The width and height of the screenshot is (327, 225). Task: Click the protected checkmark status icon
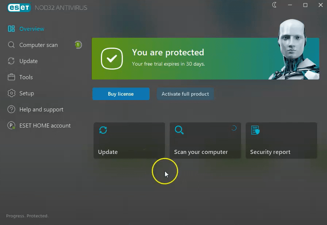click(112, 59)
